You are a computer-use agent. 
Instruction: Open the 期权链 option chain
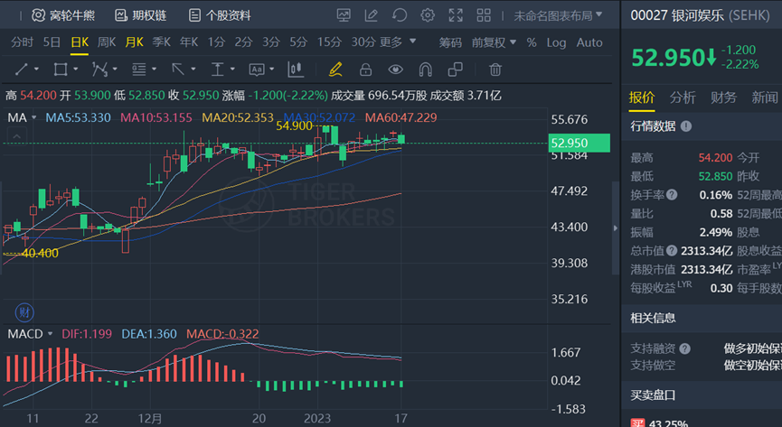[x=141, y=15]
